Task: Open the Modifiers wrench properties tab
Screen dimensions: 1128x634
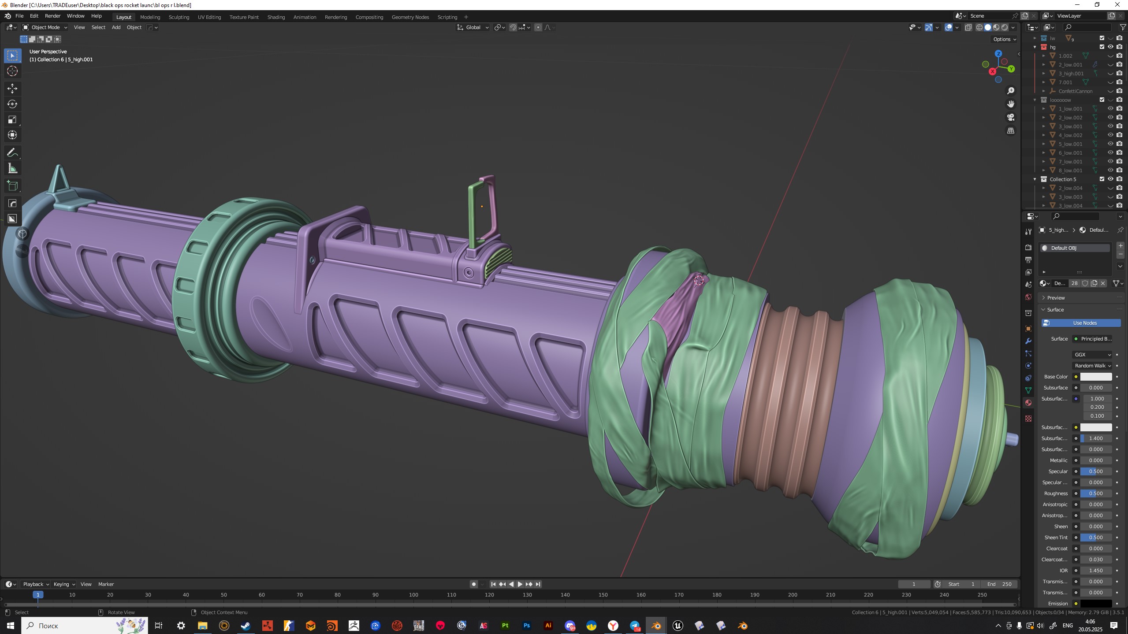Action: click(x=1028, y=341)
